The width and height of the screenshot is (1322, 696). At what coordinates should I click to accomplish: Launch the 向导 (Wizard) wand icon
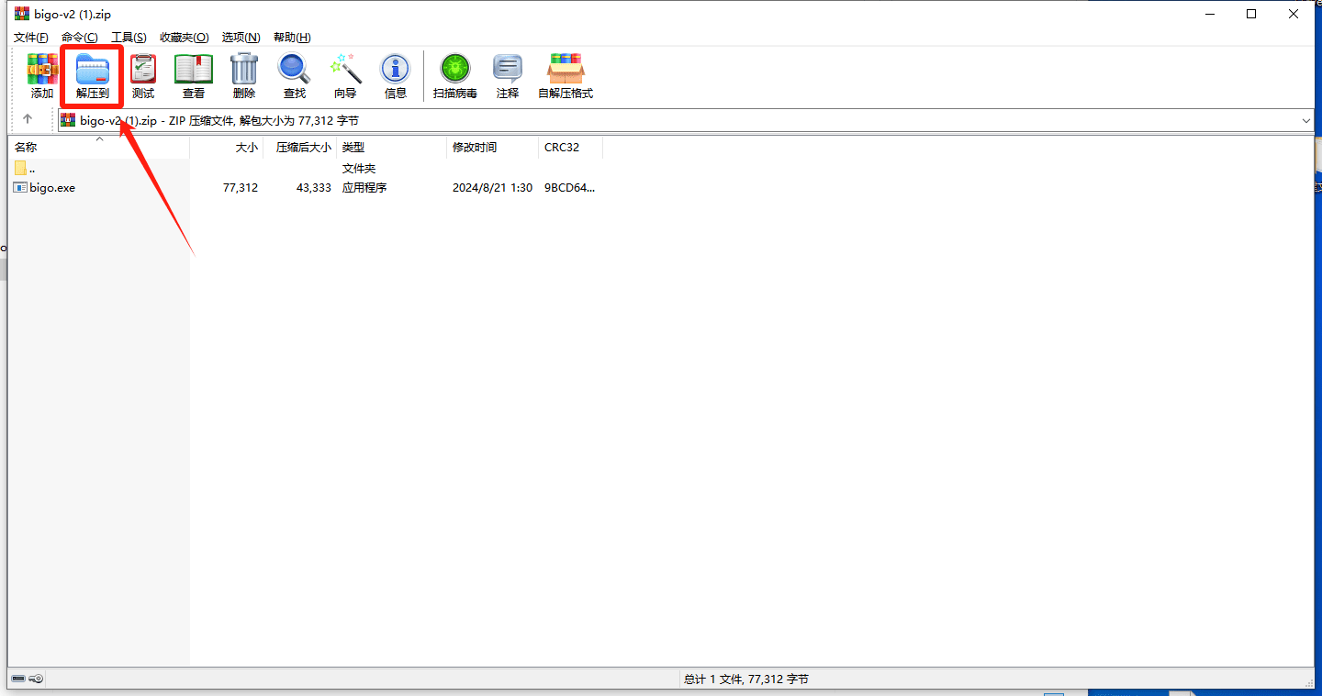(x=345, y=70)
